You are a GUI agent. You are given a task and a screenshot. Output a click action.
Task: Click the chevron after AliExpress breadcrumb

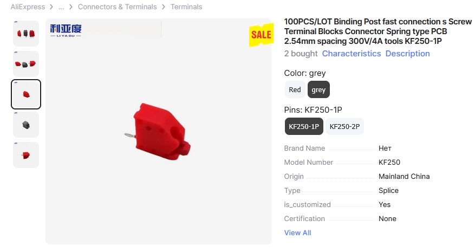click(51, 7)
